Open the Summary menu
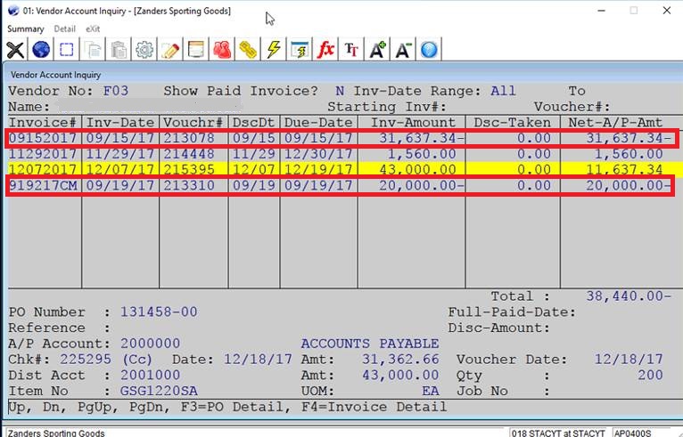This screenshot has width=683, height=437. click(26, 29)
